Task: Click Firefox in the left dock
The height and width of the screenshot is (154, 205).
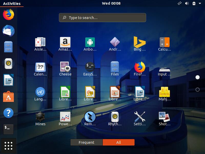Action: coord(8,14)
